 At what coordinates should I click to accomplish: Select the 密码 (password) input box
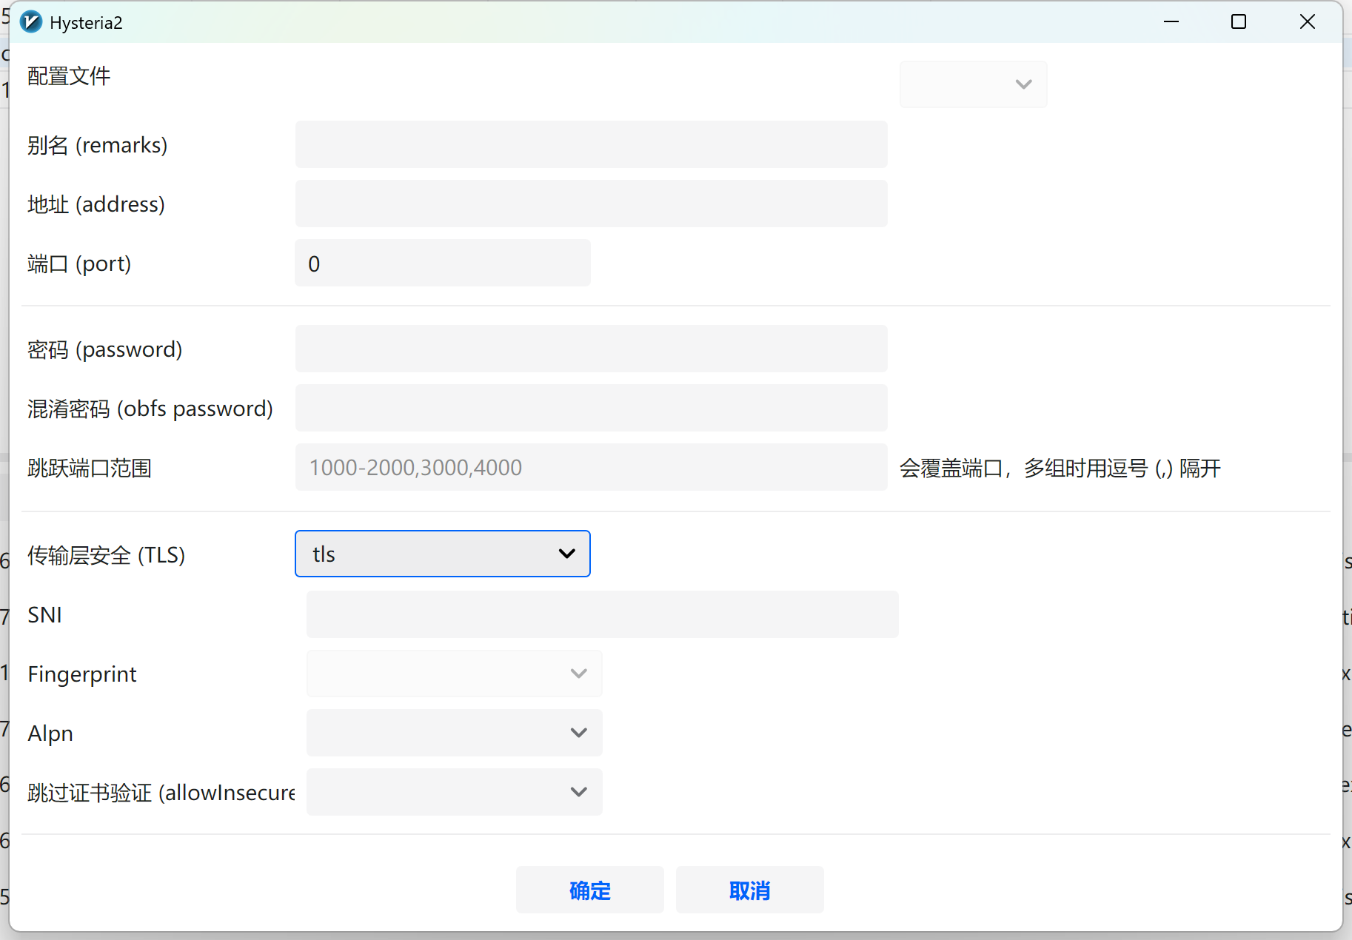tap(591, 349)
